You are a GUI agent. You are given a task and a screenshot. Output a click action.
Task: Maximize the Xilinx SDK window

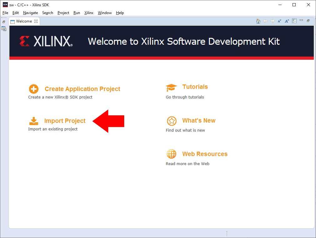(x=294, y=5)
